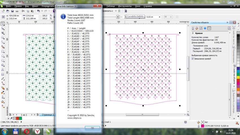
Task: Pick the Rectangle tool
Action: pyautogui.click(x=3, y=51)
